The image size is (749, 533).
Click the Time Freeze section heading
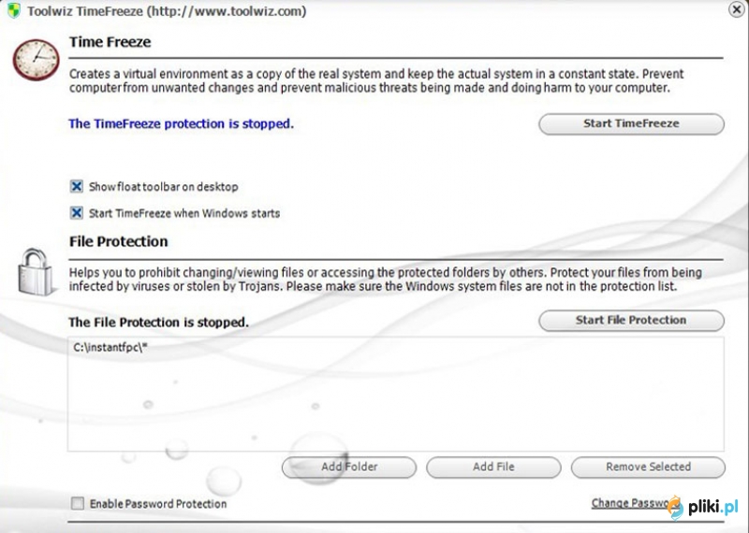pyautogui.click(x=110, y=42)
